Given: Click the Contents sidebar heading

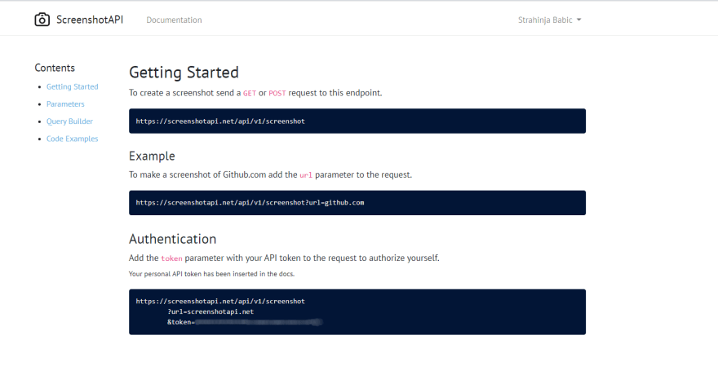Looking at the screenshot, I should coord(55,68).
